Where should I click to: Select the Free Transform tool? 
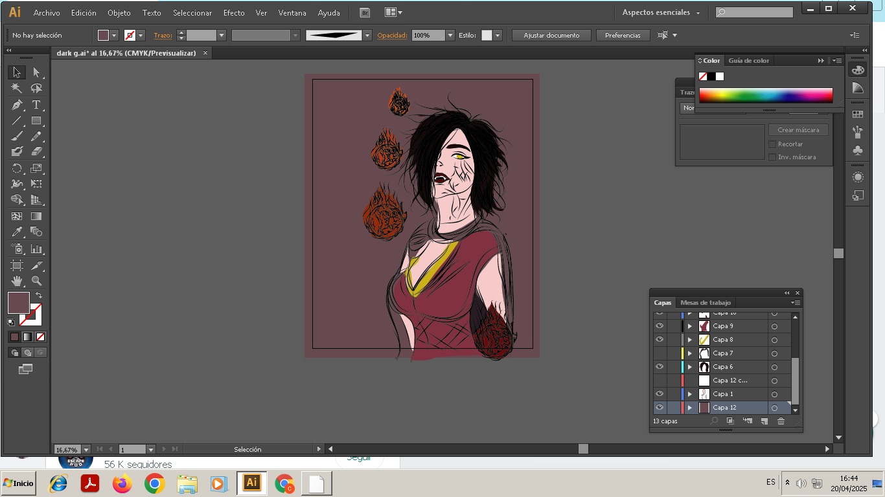36,184
